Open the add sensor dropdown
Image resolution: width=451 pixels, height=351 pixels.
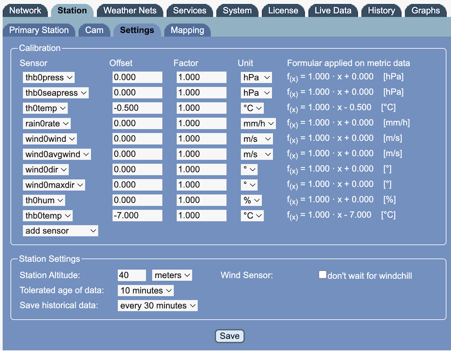pyautogui.click(x=61, y=231)
